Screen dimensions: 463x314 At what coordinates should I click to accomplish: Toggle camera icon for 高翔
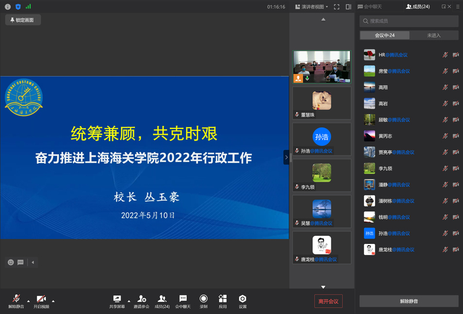pos(456,87)
